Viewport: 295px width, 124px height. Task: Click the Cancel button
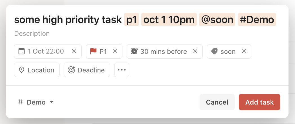click(217, 102)
